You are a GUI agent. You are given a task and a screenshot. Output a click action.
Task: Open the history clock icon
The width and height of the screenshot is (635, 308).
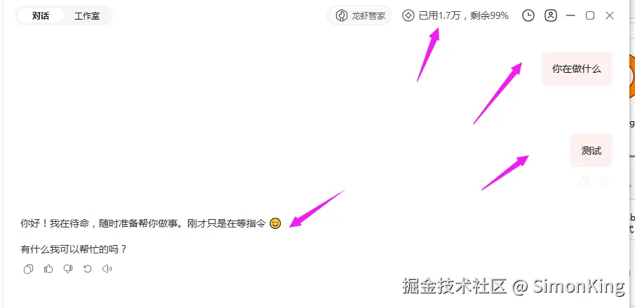528,16
